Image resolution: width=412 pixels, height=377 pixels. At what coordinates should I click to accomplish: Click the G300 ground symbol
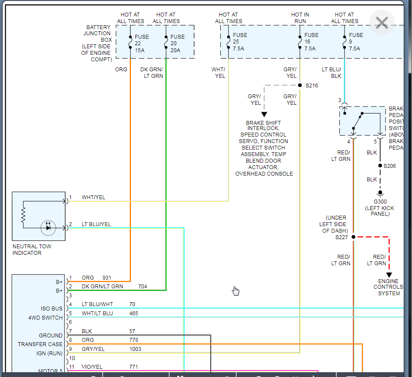[380, 193]
